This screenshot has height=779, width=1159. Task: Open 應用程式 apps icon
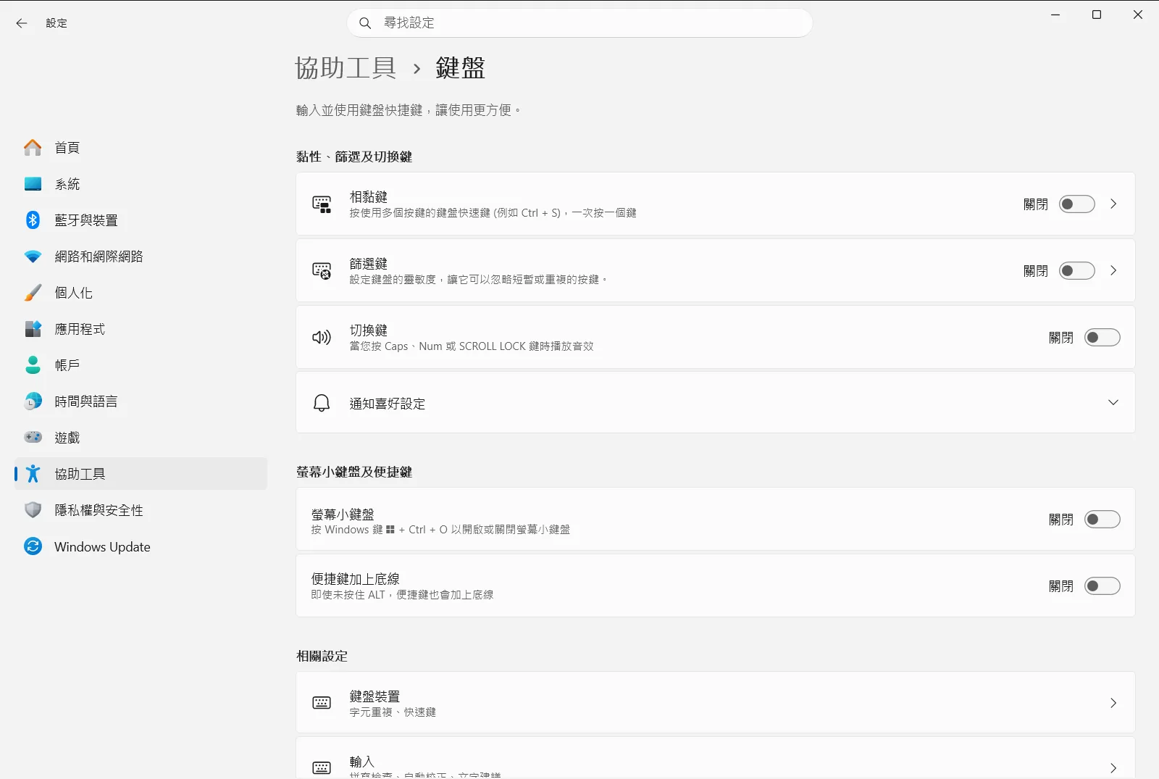point(33,329)
